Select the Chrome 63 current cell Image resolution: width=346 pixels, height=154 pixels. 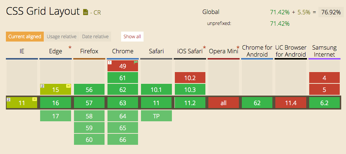pyautogui.click(x=123, y=103)
